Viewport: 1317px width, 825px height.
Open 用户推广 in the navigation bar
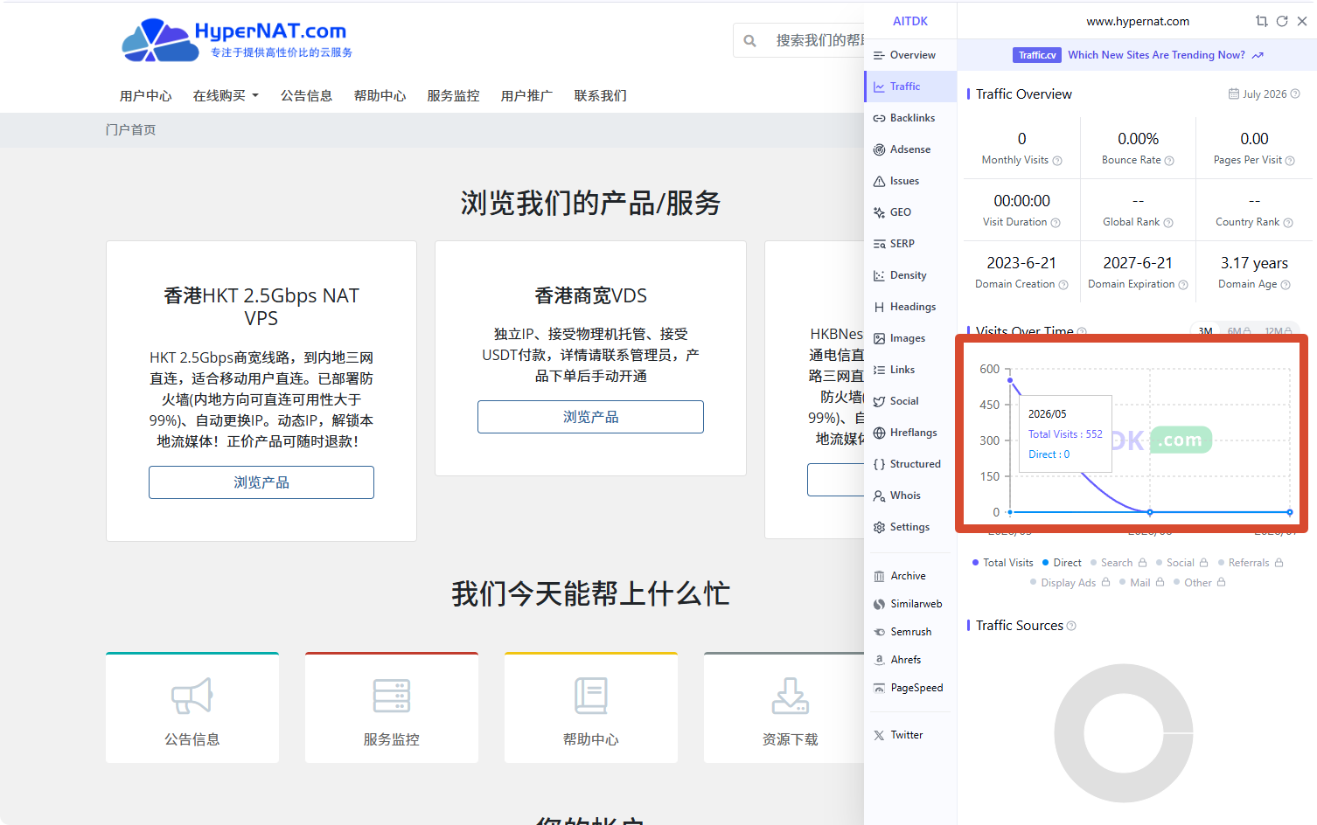pos(526,95)
